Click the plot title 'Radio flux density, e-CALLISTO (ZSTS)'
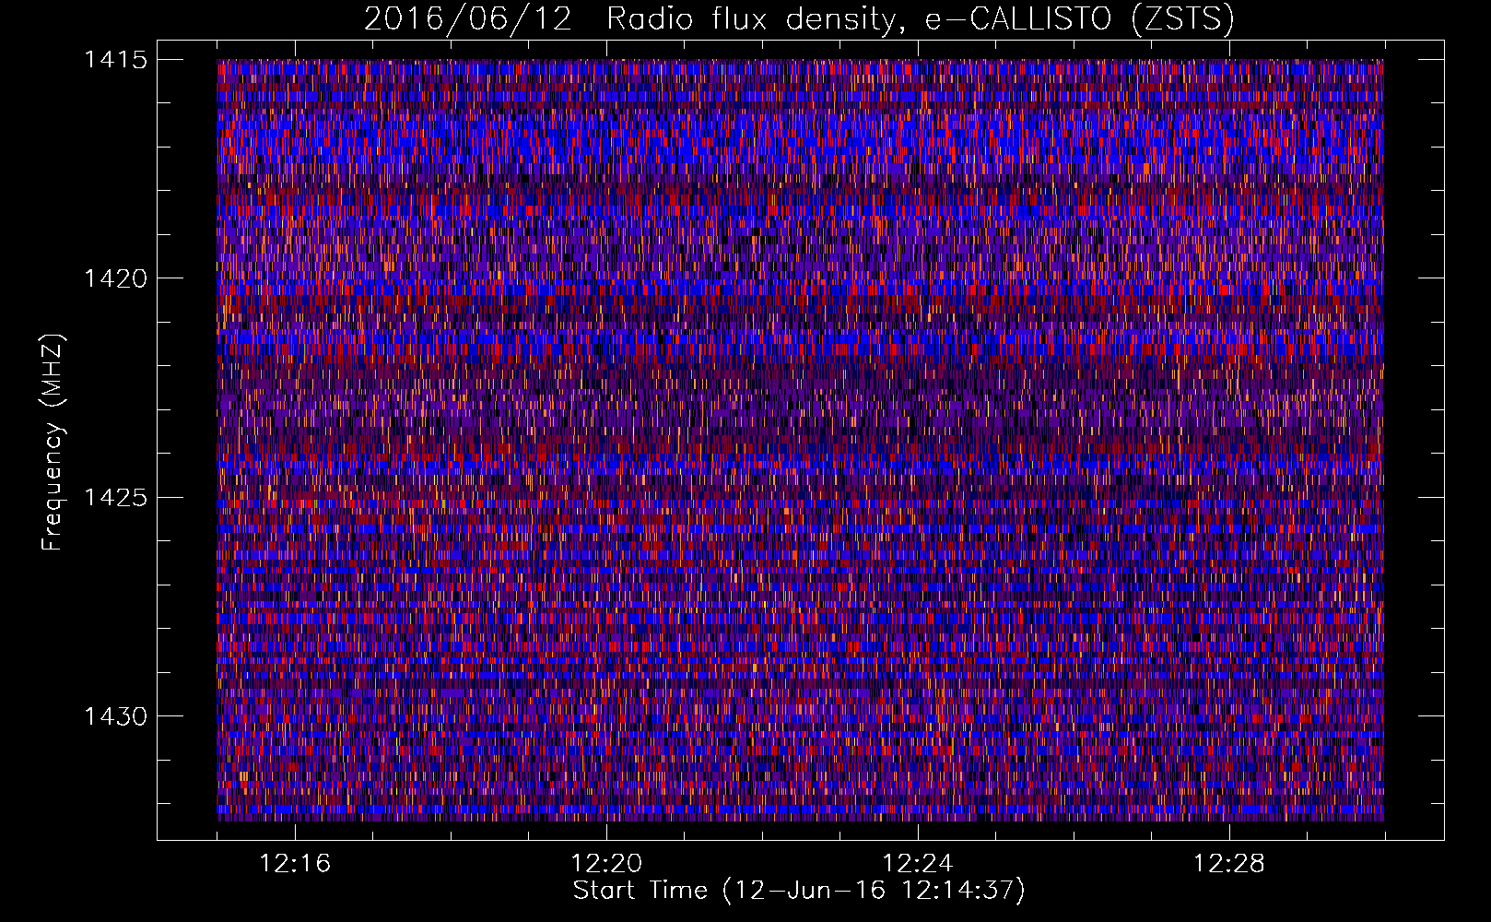The height and width of the screenshot is (922, 1491). click(x=919, y=19)
